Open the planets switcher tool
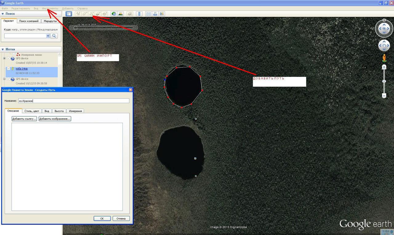394x235 pixels. pyautogui.click(x=130, y=14)
